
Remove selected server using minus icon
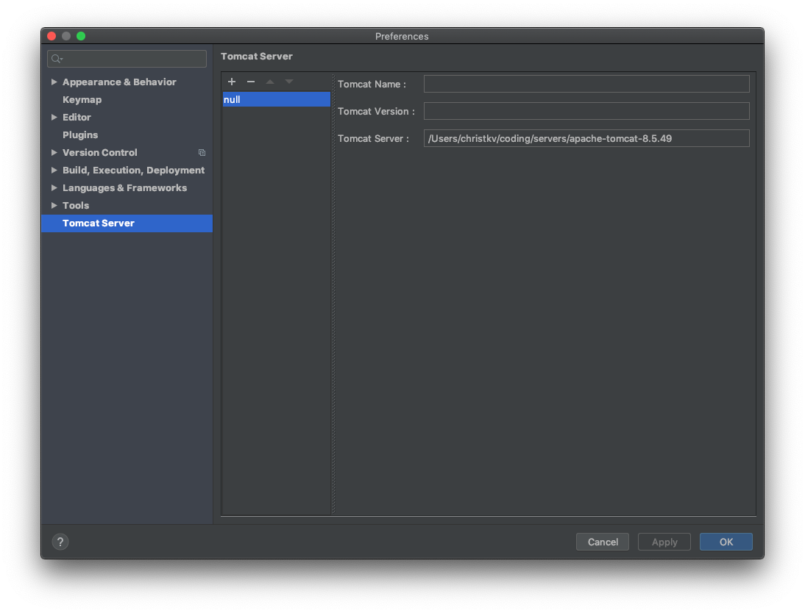pos(250,82)
